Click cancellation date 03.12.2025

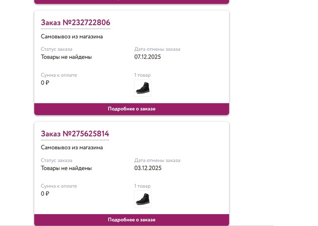pos(148,168)
